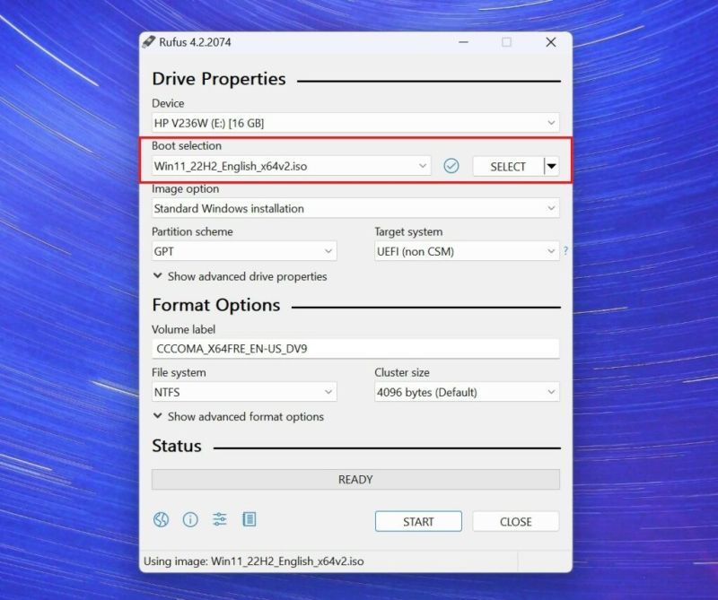Open the SELECT button's dropdown arrow
The width and height of the screenshot is (718, 600).
coord(551,166)
